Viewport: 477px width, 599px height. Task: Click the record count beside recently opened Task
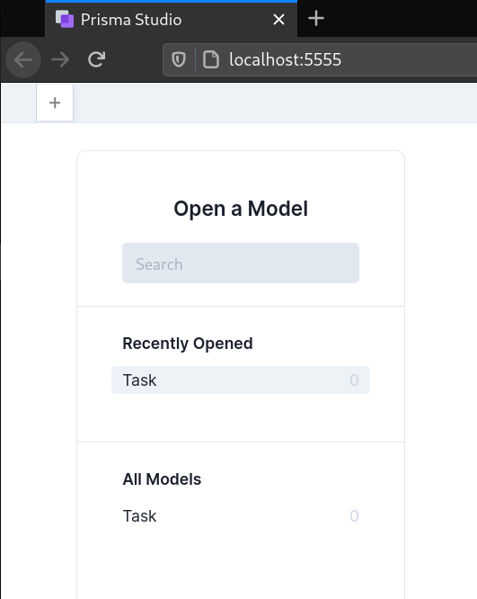(354, 380)
